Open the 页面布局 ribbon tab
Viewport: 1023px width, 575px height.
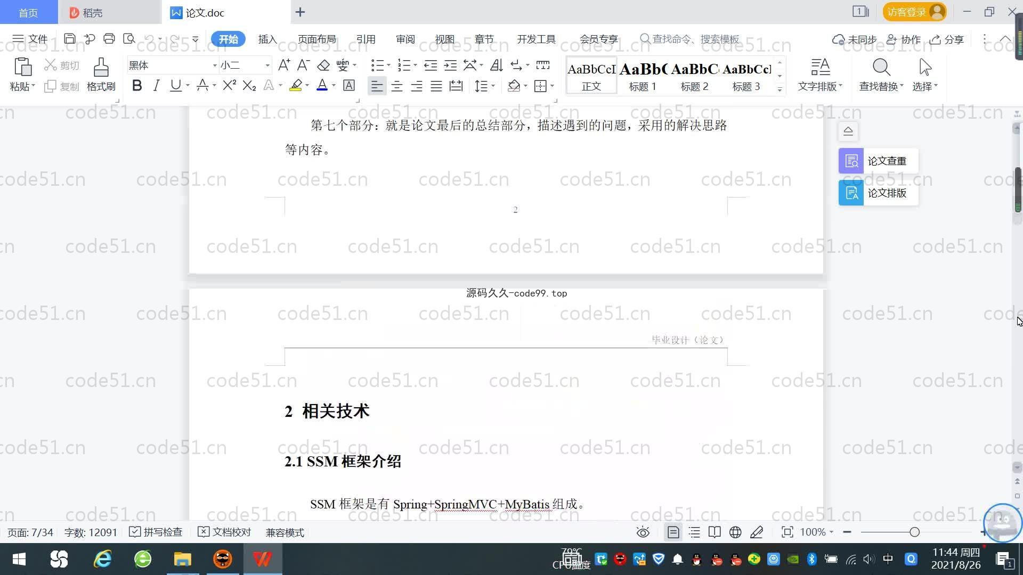tap(316, 39)
